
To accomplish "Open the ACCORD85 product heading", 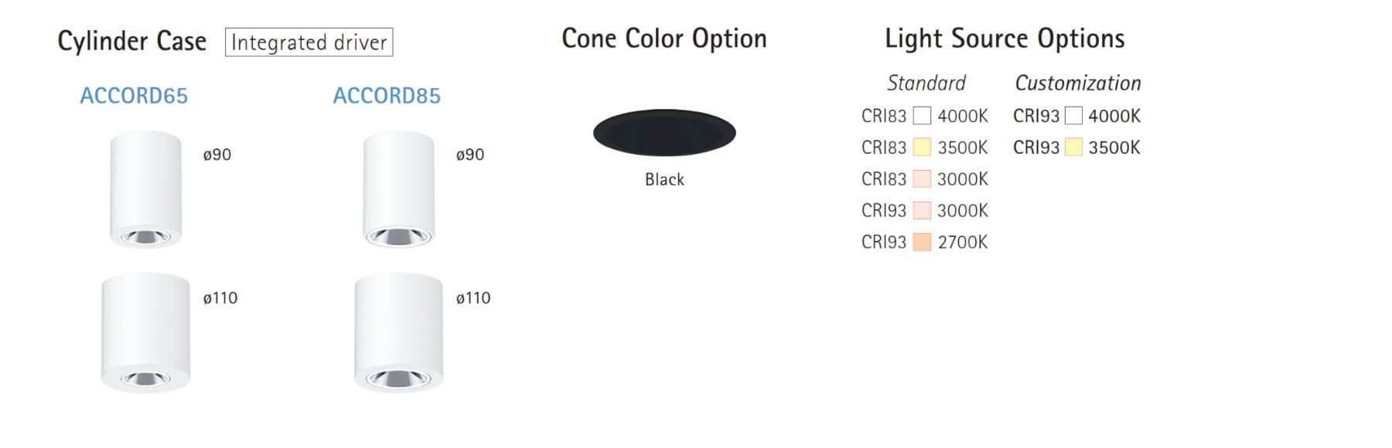I will (387, 96).
